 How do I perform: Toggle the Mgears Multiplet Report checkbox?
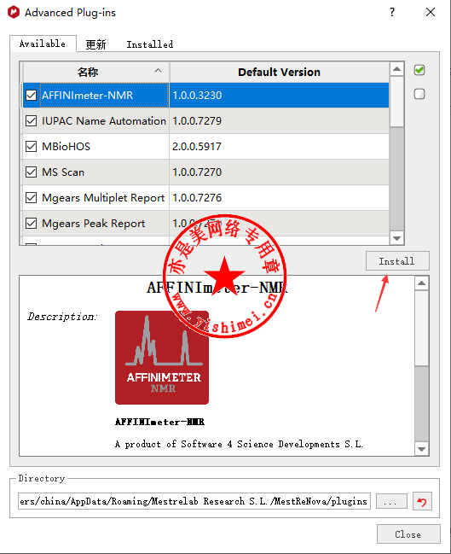(31, 197)
